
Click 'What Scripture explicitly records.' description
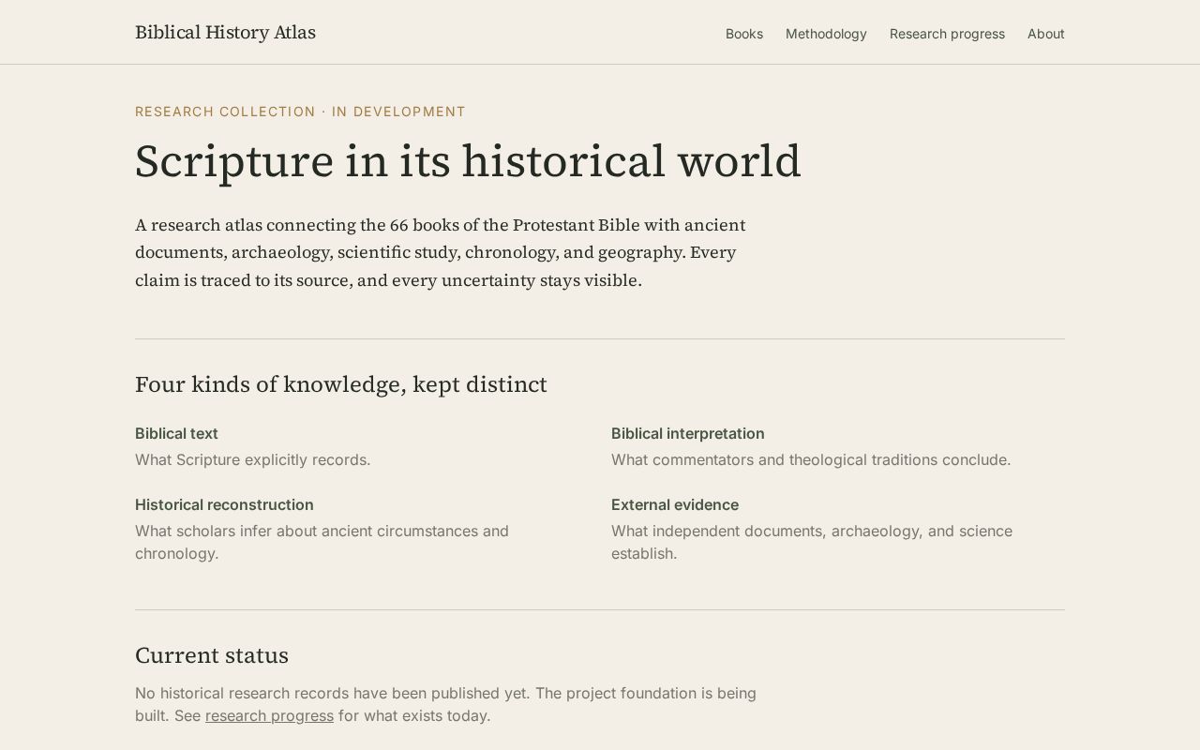(x=253, y=459)
